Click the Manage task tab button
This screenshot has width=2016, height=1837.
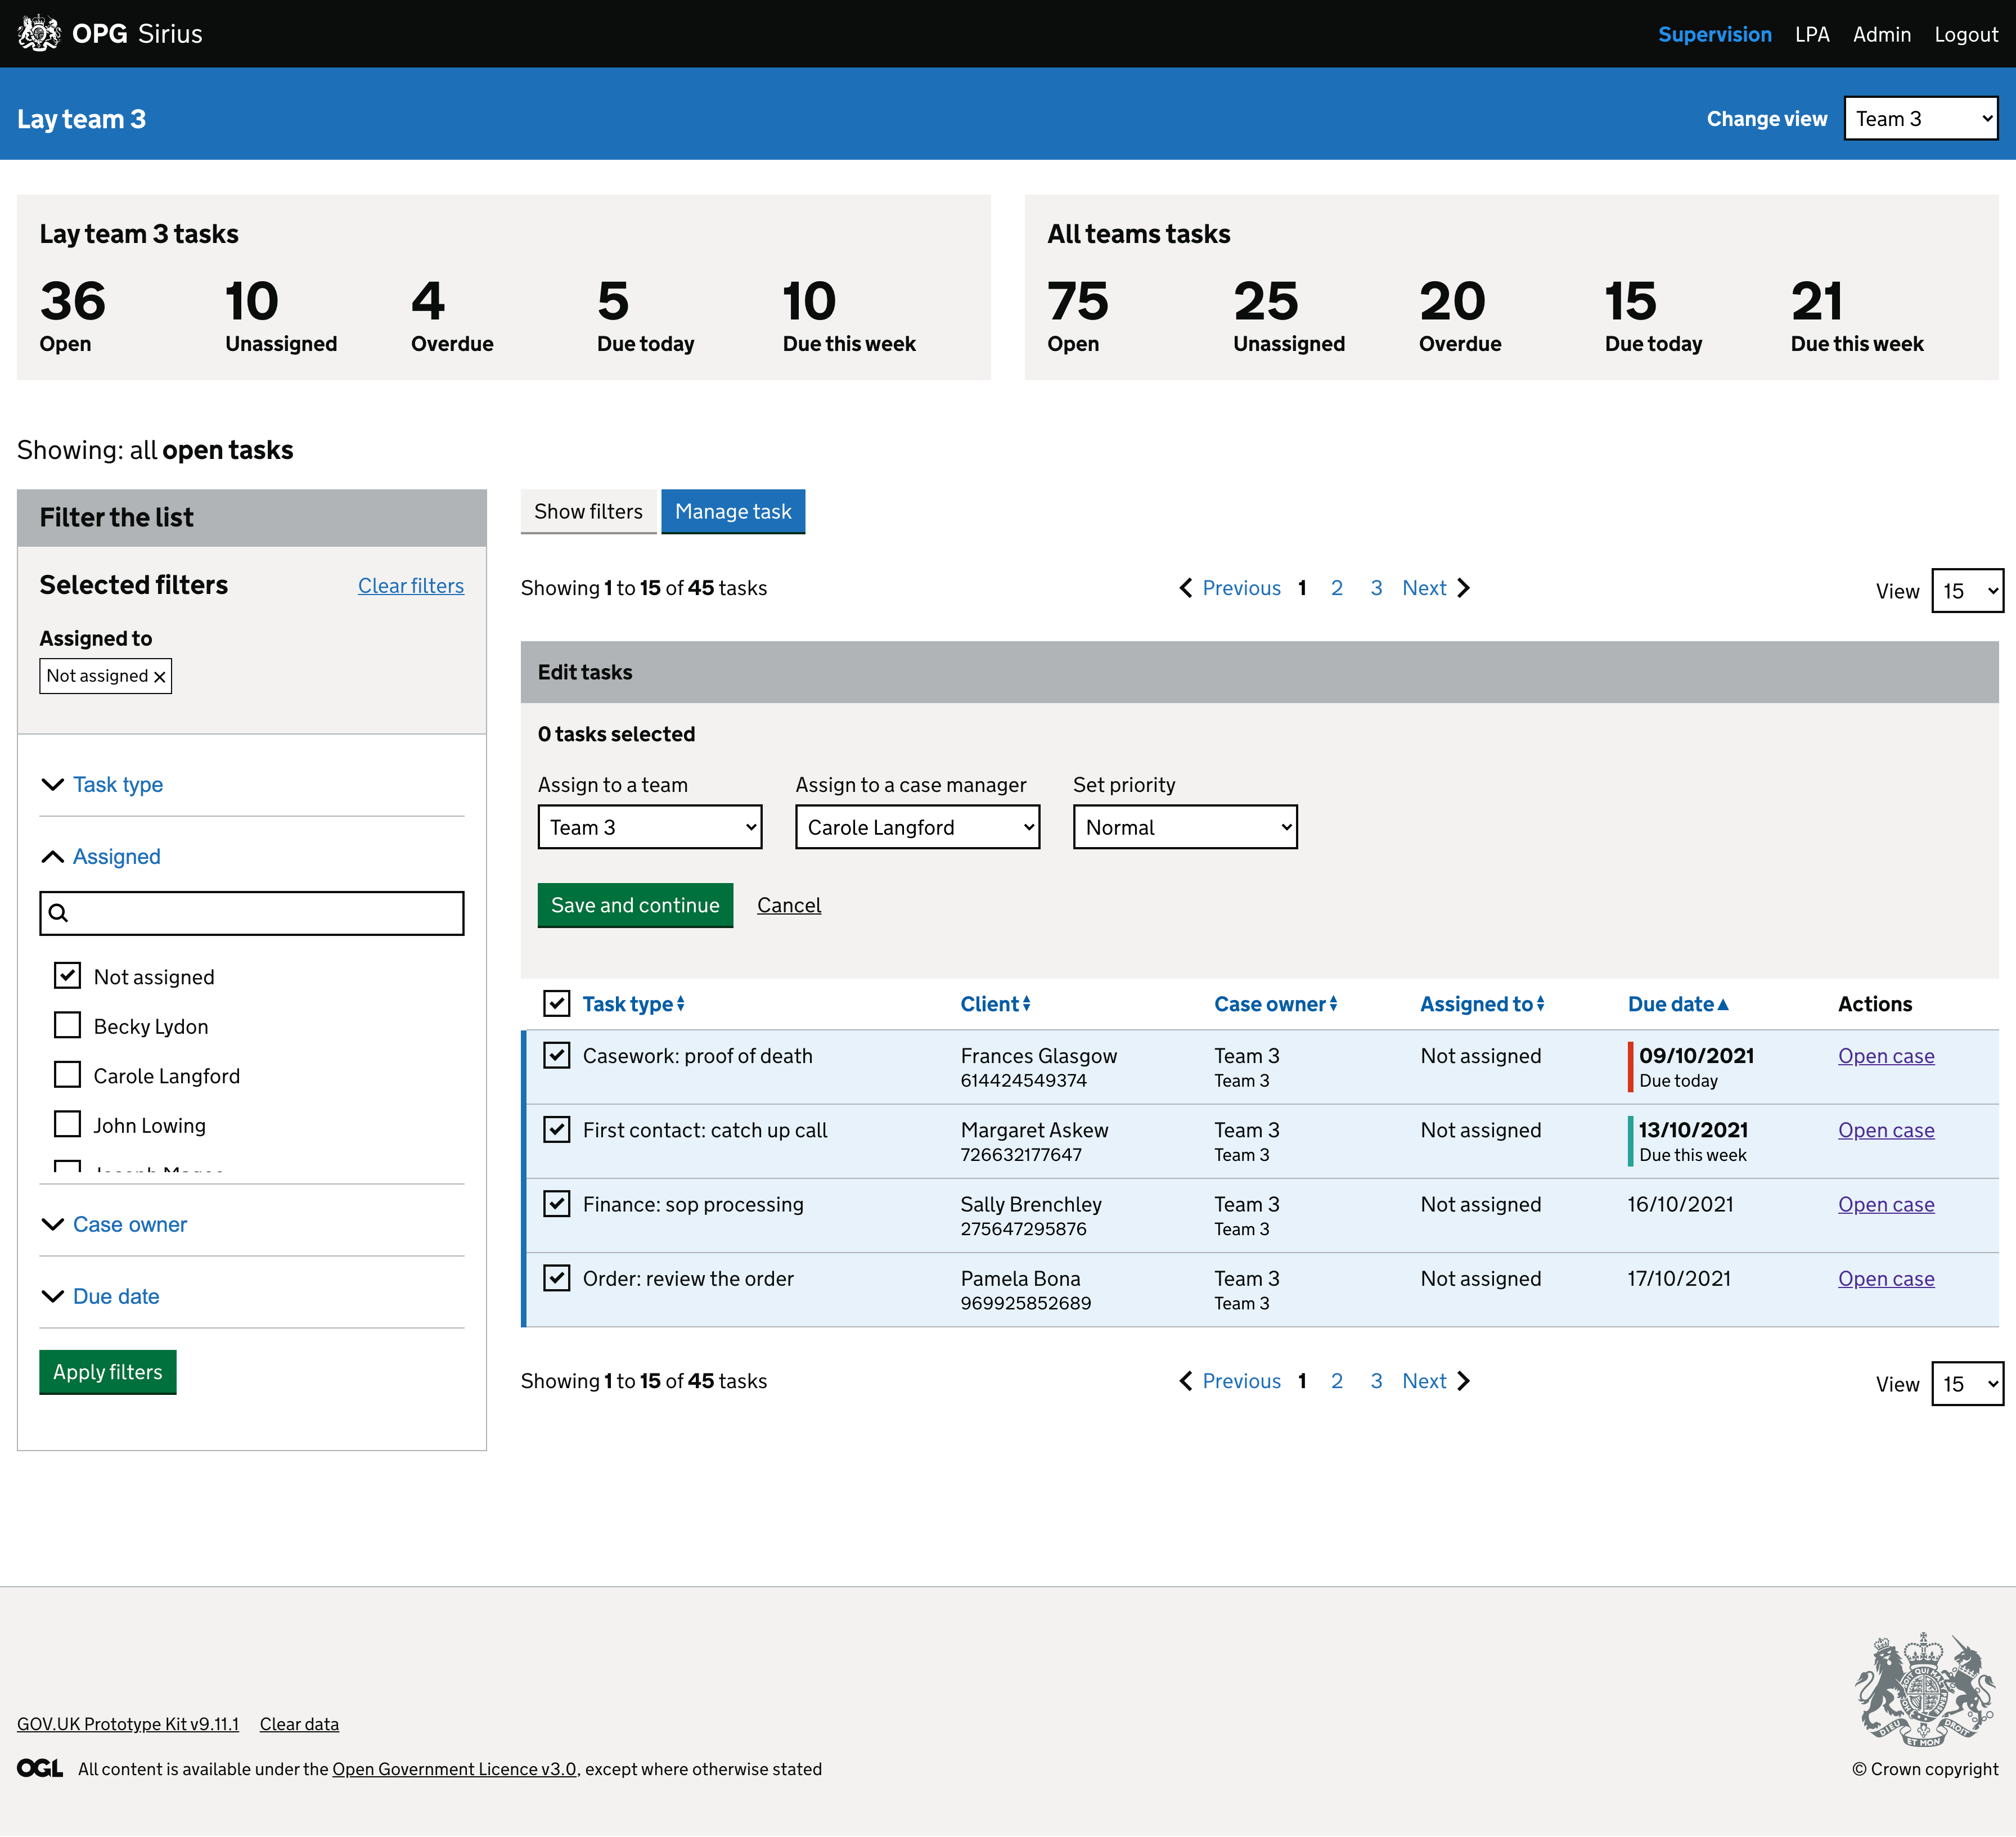[733, 511]
